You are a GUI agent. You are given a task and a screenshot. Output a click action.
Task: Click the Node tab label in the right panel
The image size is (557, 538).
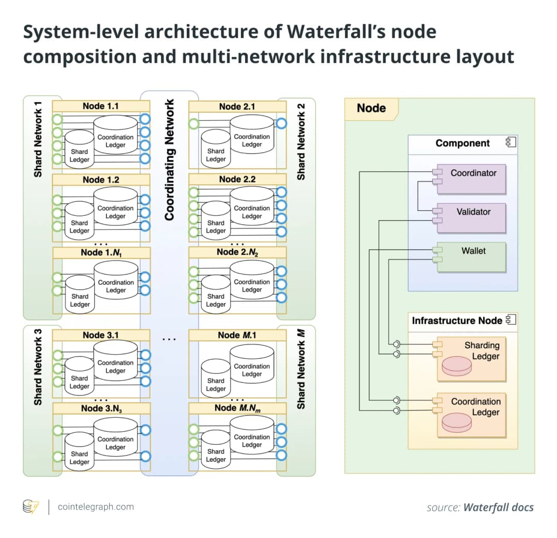tap(371, 108)
